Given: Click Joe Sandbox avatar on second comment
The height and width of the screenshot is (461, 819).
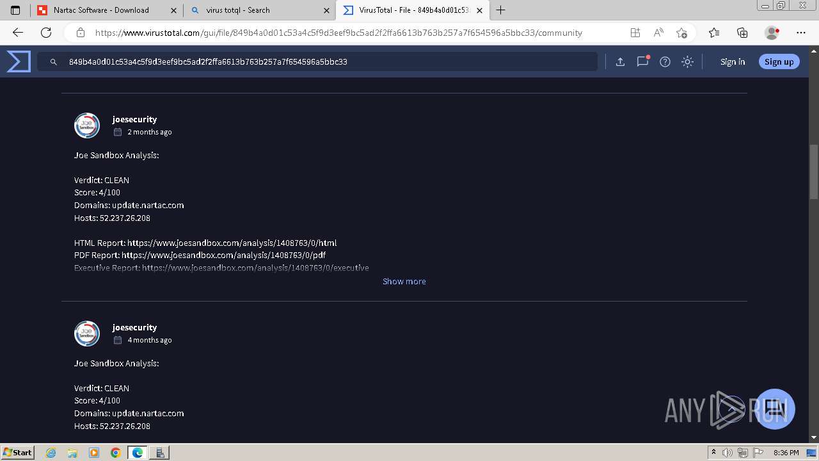Looking at the screenshot, I should point(87,334).
